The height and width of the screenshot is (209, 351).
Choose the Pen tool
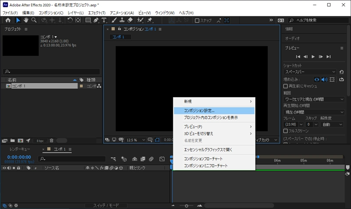click(96, 20)
